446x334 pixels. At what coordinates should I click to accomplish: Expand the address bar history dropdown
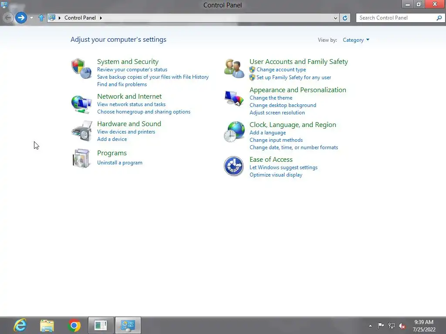(335, 18)
